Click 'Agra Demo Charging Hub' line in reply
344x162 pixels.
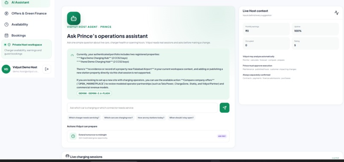tap(102, 58)
